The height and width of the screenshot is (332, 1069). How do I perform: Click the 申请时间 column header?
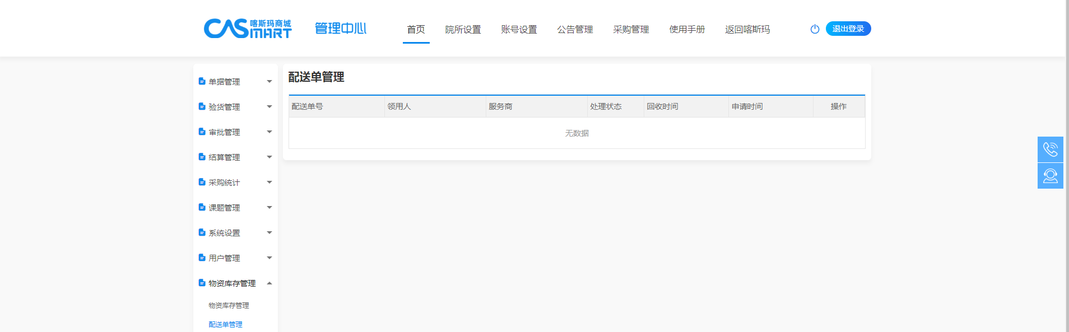747,106
